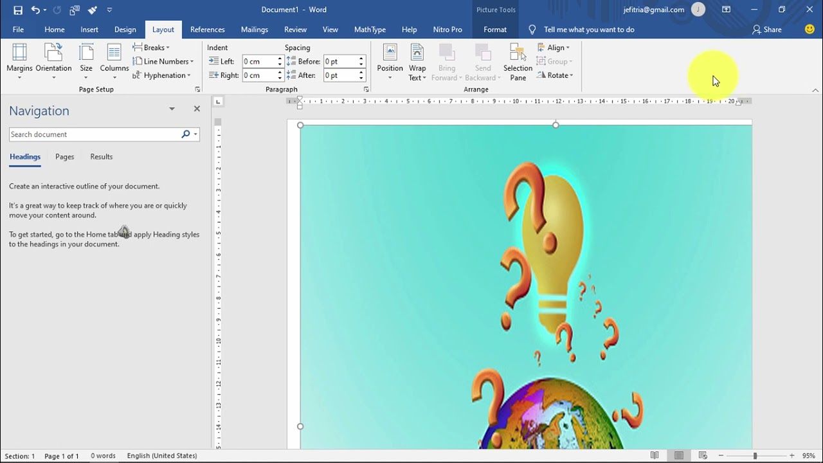The image size is (823, 463).
Task: Click the feedback smiley face icon
Action: tap(809, 30)
